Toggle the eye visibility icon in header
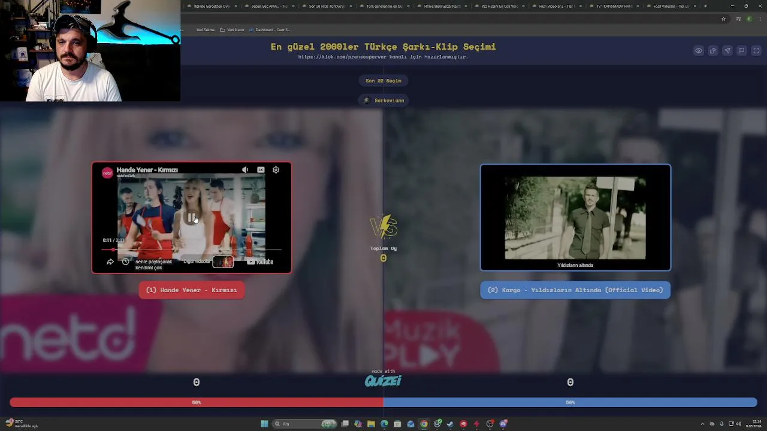The width and height of the screenshot is (767, 431). [699, 51]
